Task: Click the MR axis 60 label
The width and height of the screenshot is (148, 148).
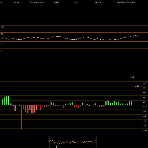Action: point(144,93)
